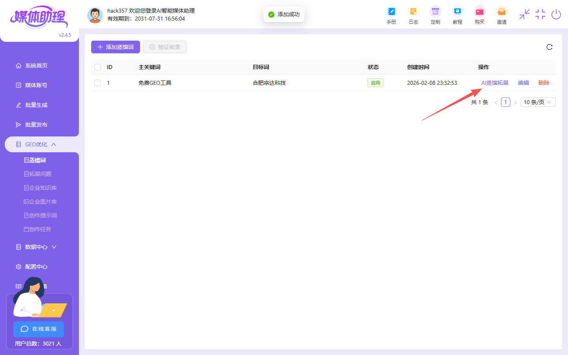
Task: Click the 主关键词 column header
Action: [149, 67]
